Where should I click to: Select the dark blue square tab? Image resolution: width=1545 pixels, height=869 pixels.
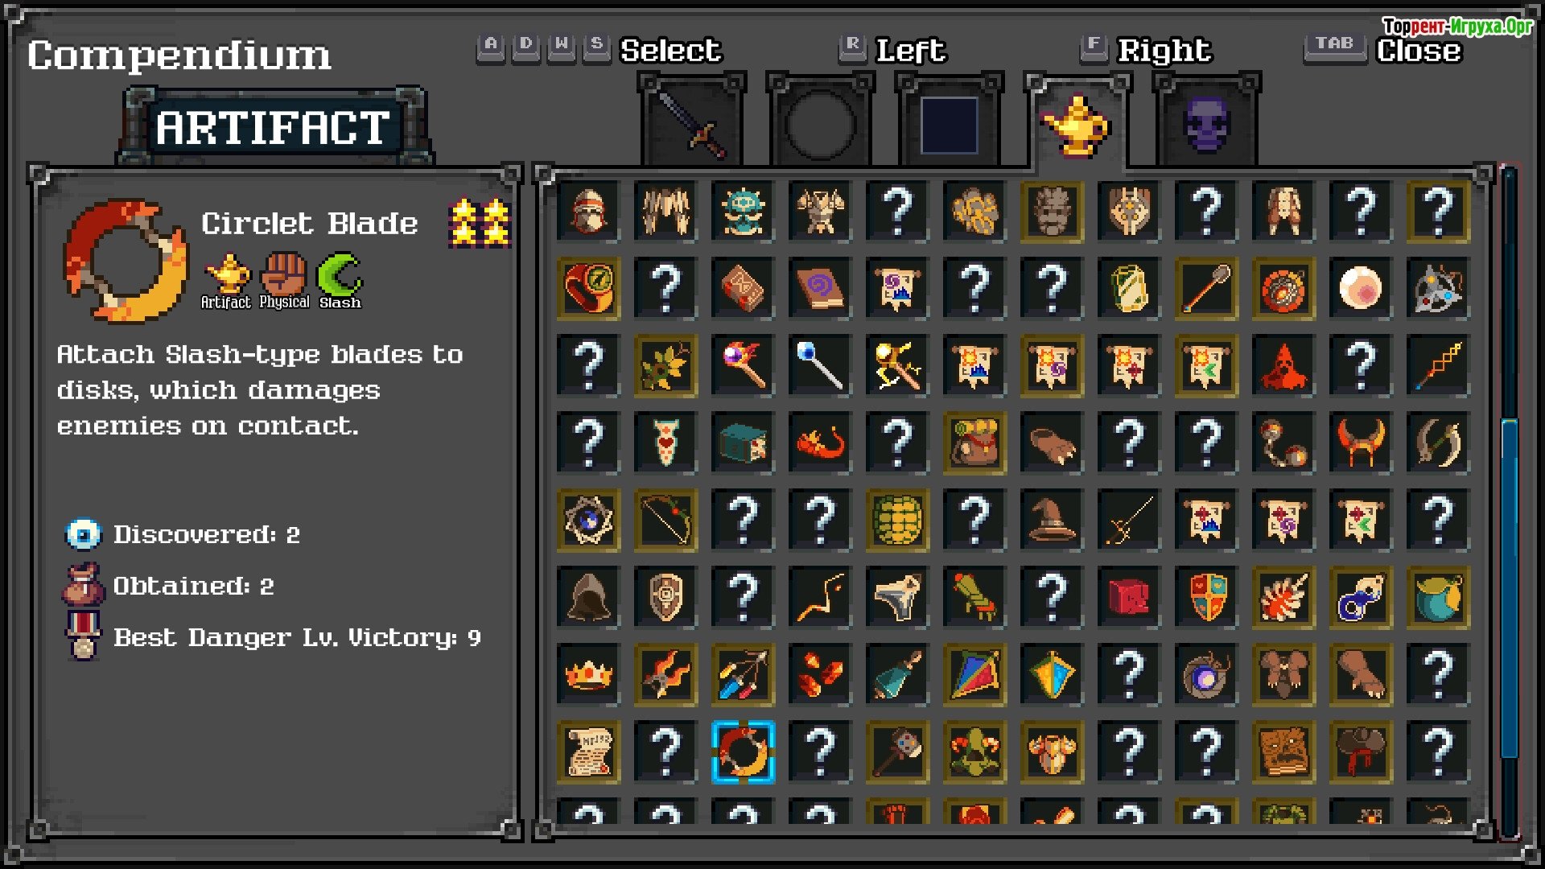(950, 119)
